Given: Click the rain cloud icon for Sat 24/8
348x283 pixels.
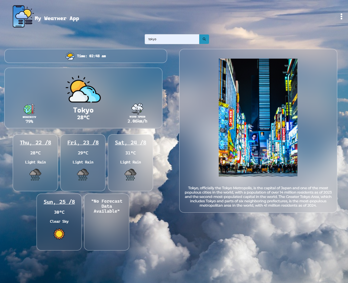Looking at the screenshot, I should pyautogui.click(x=130, y=175).
